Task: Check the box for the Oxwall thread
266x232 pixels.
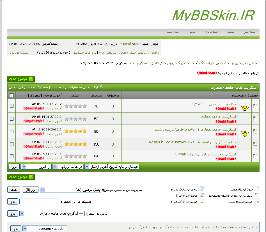Action: (x=12, y=156)
